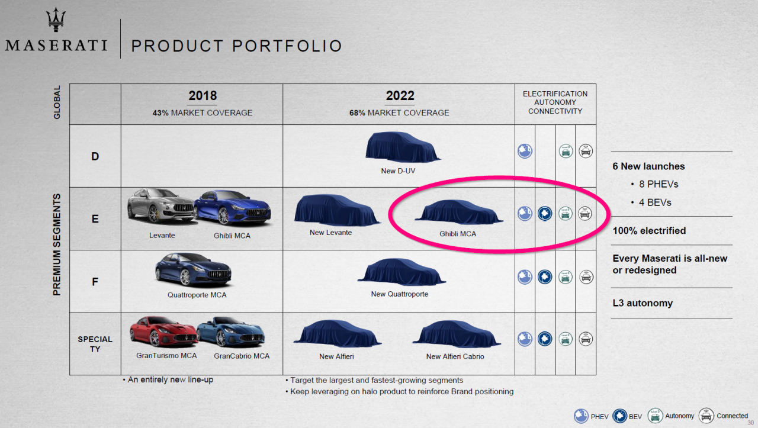Select the Connected icon in the F segment row

click(586, 276)
